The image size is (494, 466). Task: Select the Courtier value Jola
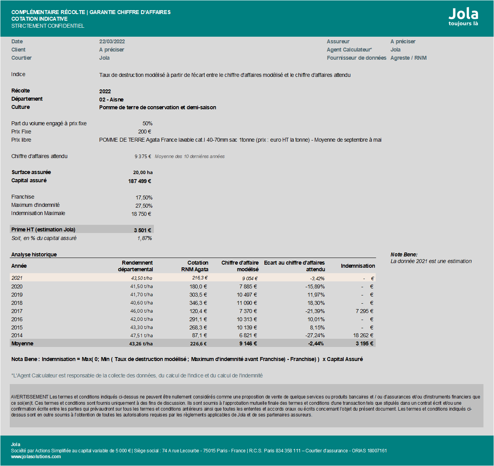coord(104,58)
